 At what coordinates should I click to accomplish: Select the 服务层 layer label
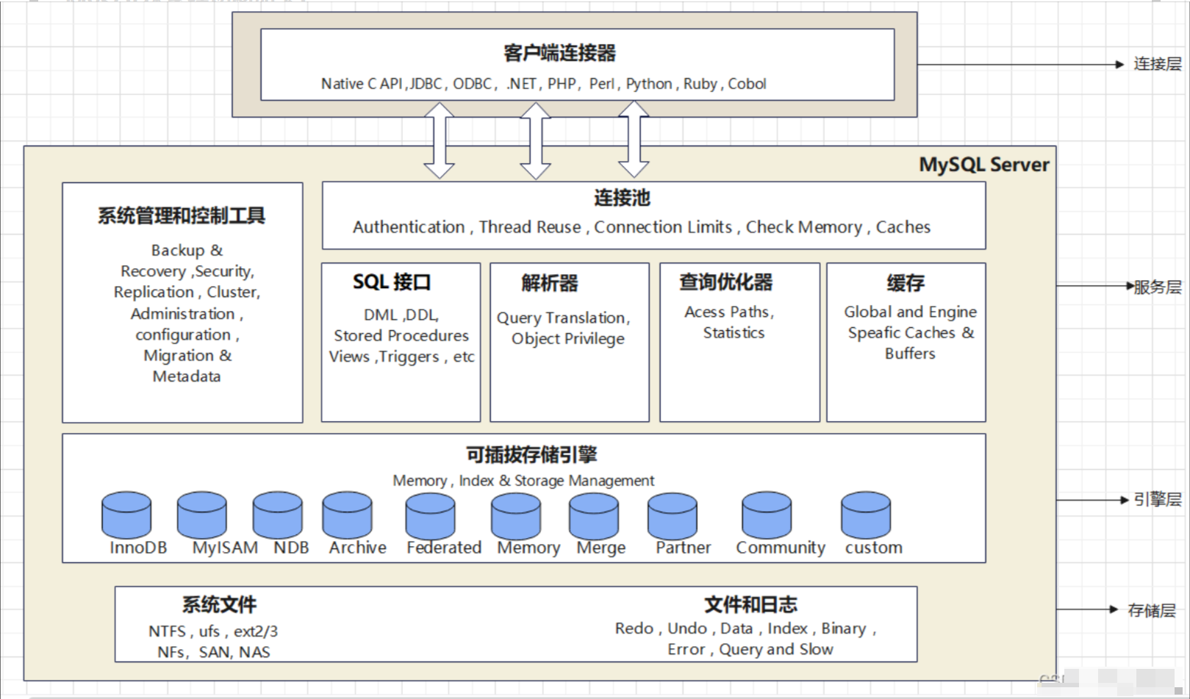1157,287
